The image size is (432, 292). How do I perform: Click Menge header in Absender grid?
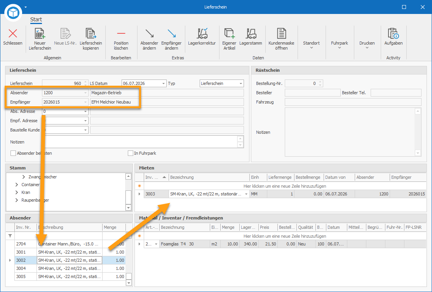point(114,227)
